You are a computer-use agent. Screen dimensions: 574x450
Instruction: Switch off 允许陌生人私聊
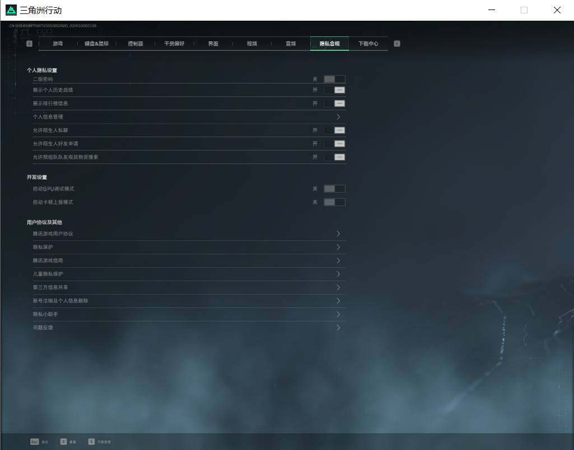pyautogui.click(x=334, y=130)
